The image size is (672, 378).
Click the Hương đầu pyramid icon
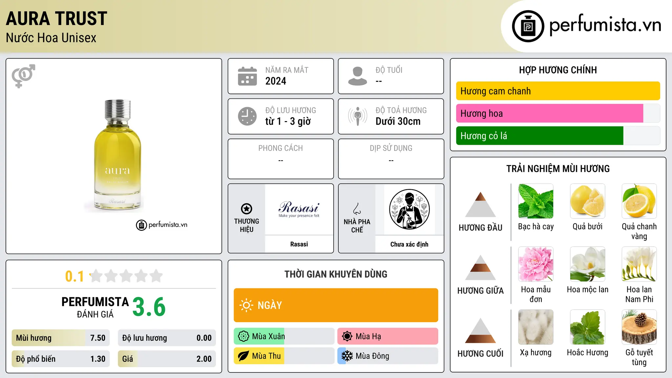[480, 204]
